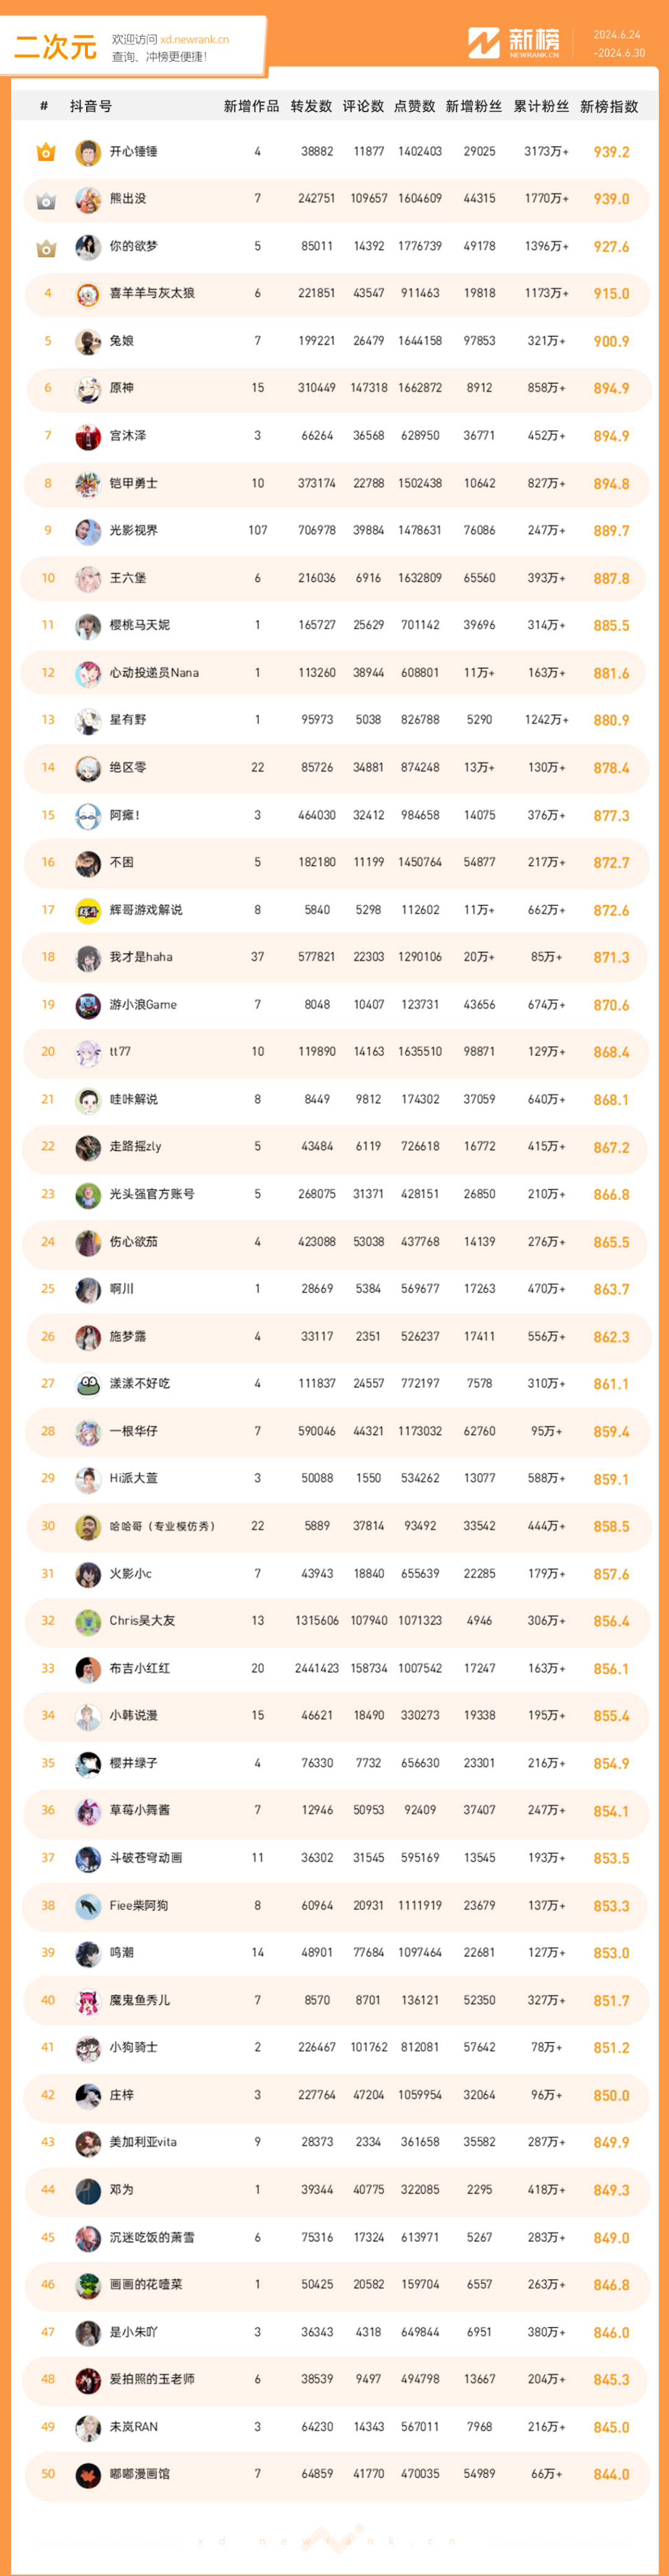Click the bronze crown rank-three badge
Viewport: 669px width, 2576px height.
pyautogui.click(x=46, y=247)
